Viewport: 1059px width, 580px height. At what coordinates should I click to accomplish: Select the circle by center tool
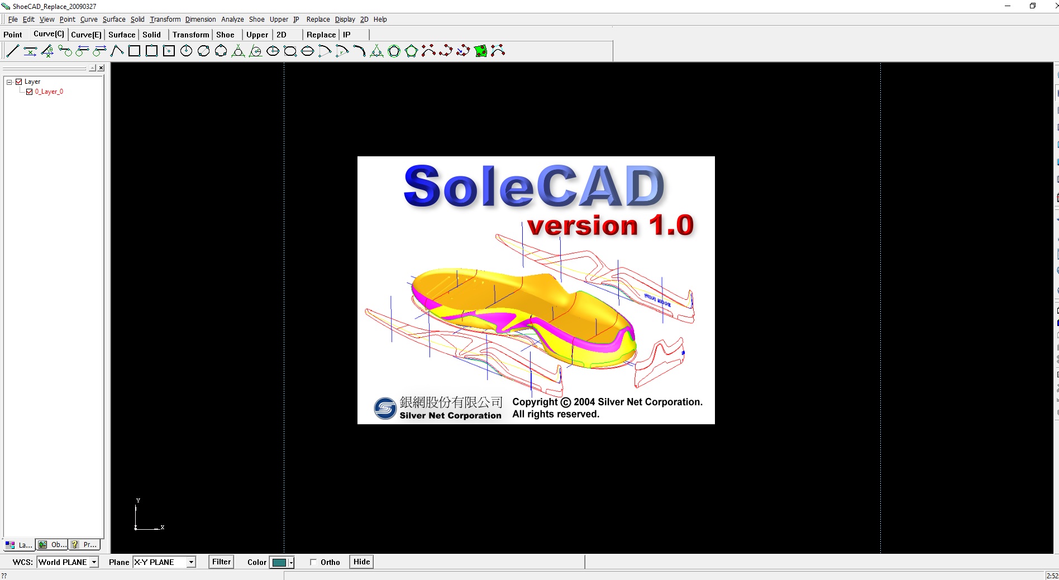coord(185,51)
